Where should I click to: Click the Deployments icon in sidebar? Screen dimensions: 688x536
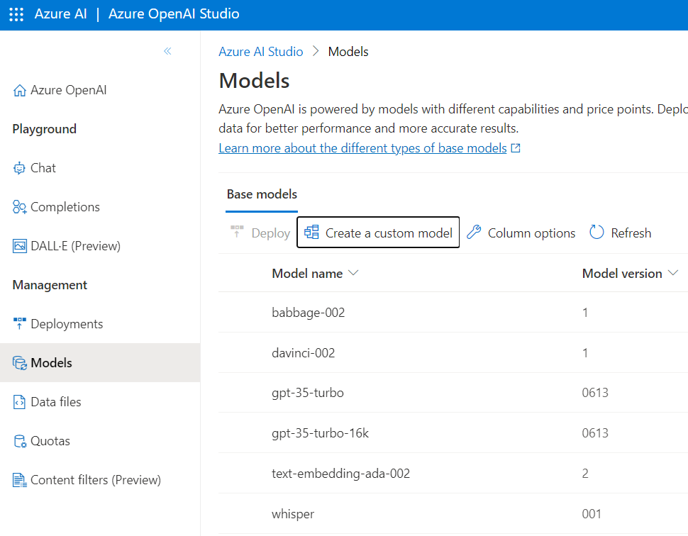click(x=19, y=324)
